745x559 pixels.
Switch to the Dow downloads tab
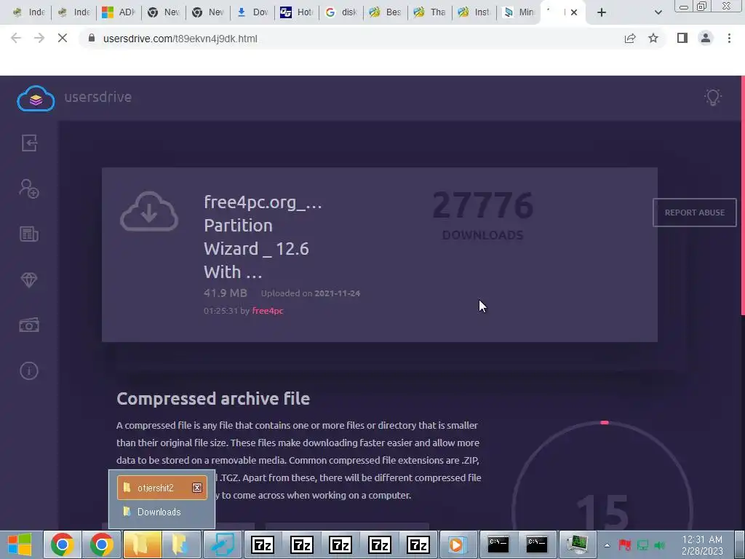coord(252,12)
